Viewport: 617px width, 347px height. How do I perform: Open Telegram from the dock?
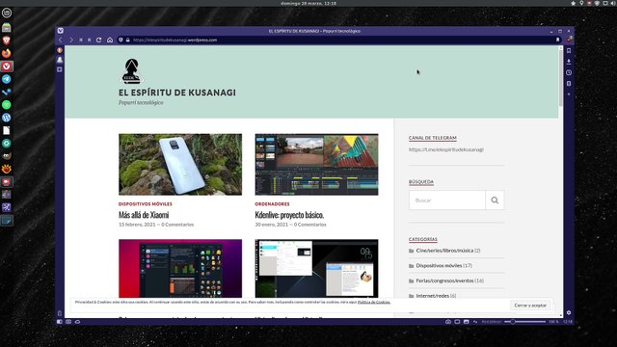pos(7,79)
